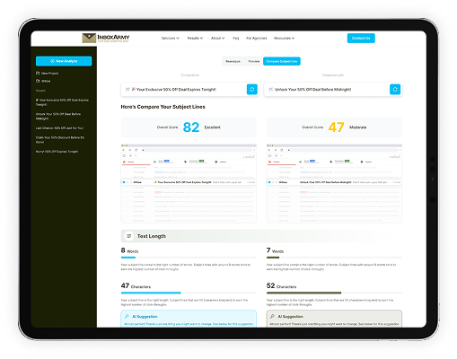The height and width of the screenshot is (359, 457).
Task: Click the blue 8 Words progress bar
Action: click(x=128, y=258)
